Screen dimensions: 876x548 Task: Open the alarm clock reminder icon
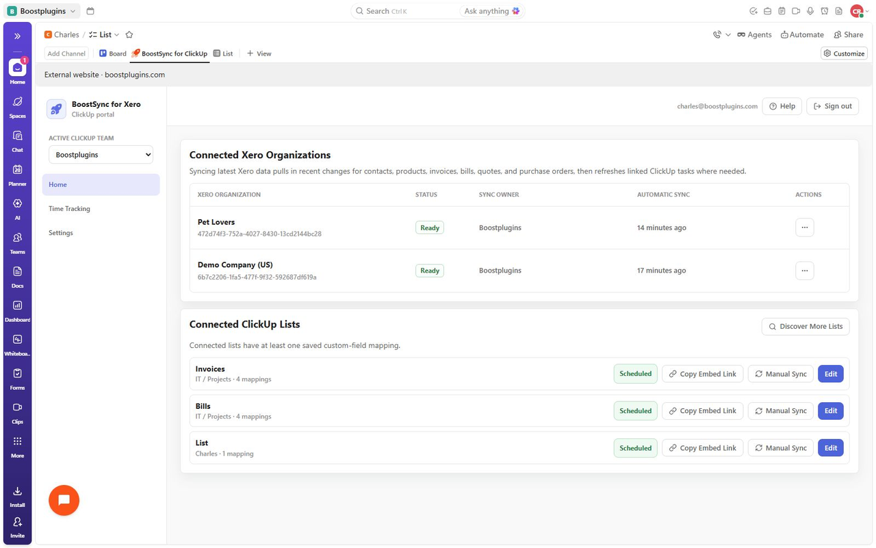tap(825, 11)
